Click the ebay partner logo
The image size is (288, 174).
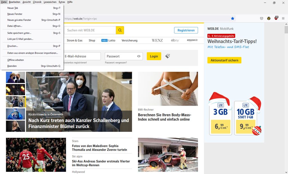(175, 40)
